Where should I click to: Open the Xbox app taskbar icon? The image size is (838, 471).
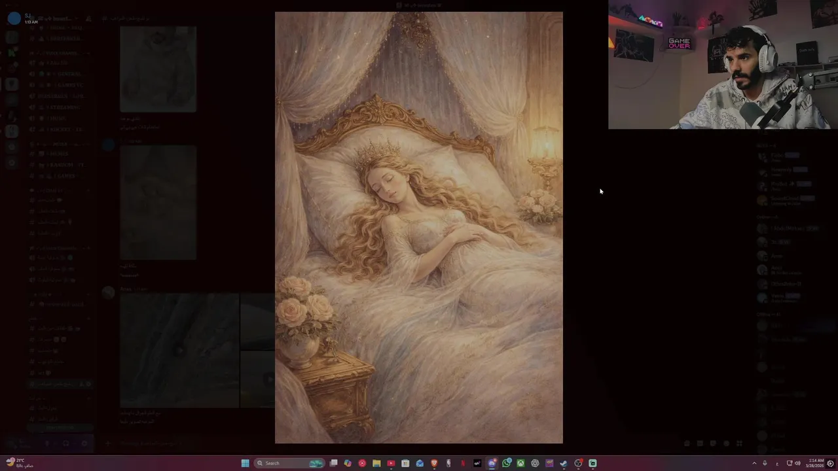tap(520, 463)
